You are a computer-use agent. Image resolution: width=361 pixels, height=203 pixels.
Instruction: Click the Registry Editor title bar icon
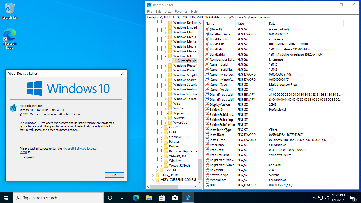tap(149, 5)
